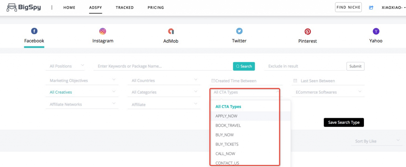
Task: Switch to the Yahoo tab label
Action: pos(376,41)
